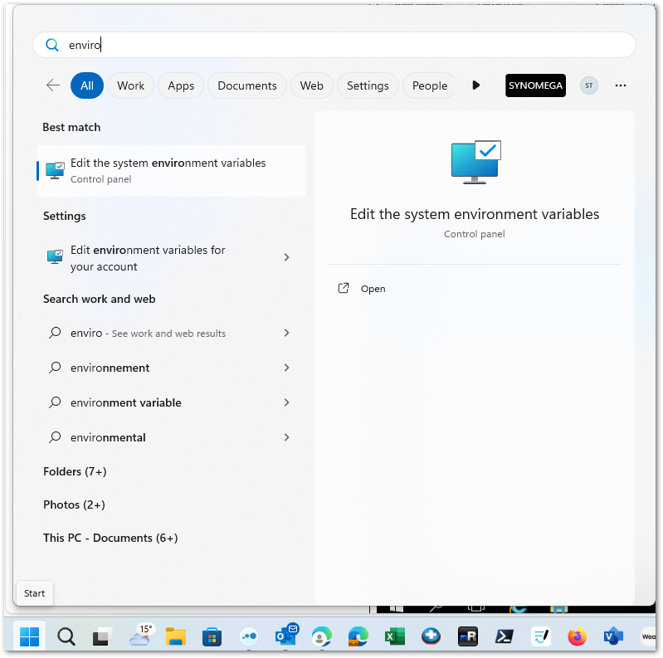Click into the search box containing 'enviro'
Image resolution: width=663 pixels, height=658 pixels.
(334, 45)
